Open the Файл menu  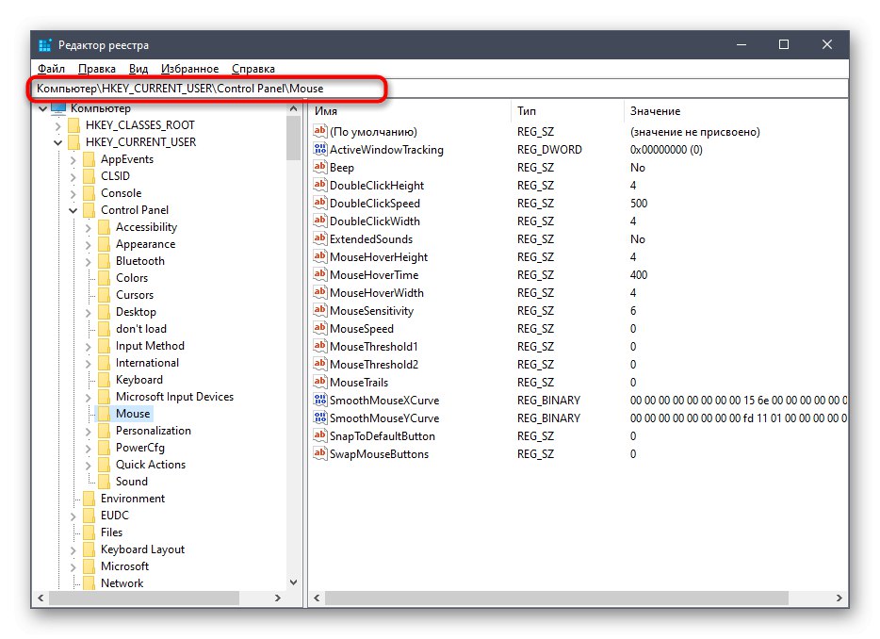point(51,69)
